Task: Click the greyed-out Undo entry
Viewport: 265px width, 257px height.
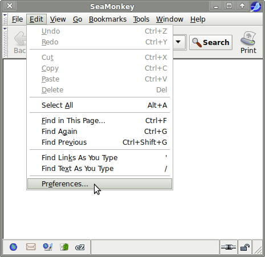Action: pyautogui.click(x=100, y=31)
